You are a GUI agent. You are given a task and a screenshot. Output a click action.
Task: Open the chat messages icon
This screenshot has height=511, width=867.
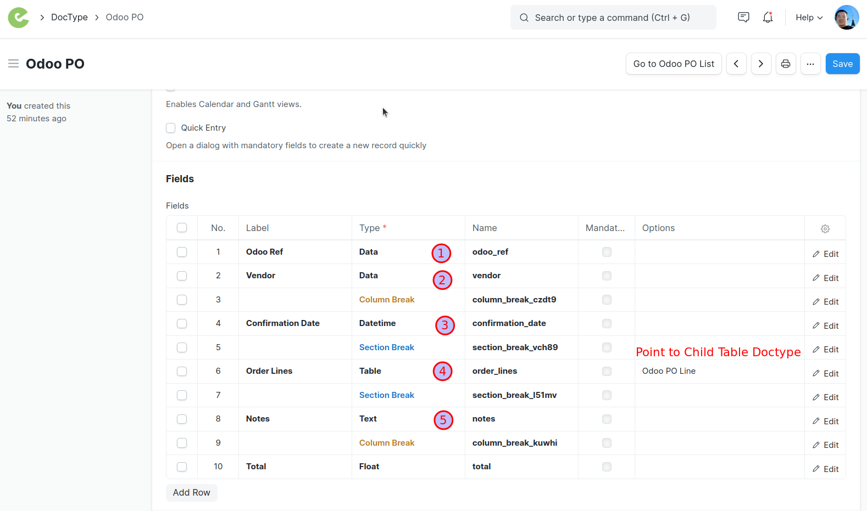pos(743,18)
